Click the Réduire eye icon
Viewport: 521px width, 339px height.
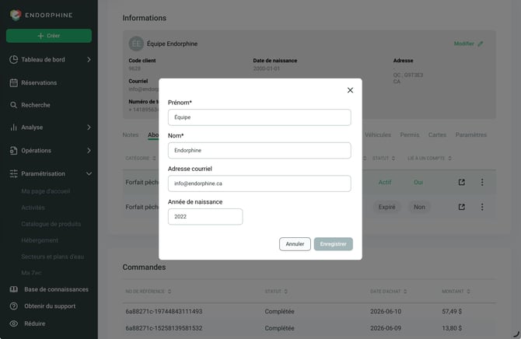[14, 323]
